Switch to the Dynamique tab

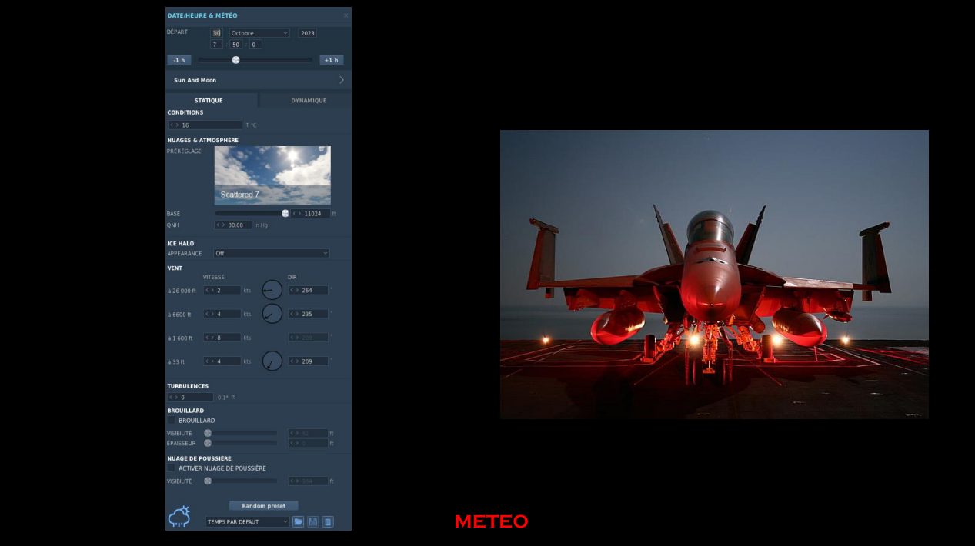(308, 101)
